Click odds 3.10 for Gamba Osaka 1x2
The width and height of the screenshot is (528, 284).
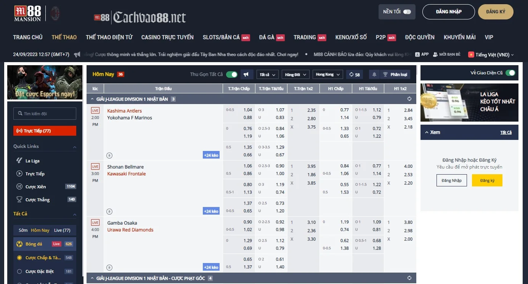pos(311,222)
